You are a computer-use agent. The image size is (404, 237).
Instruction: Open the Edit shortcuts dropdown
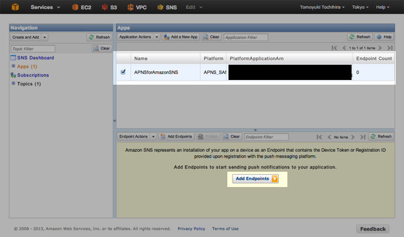[194, 7]
